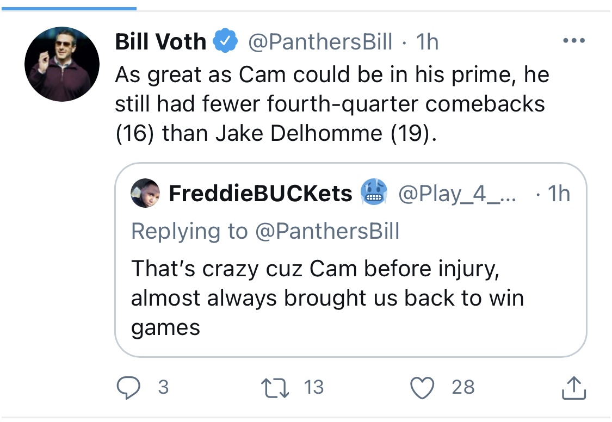Image resolution: width=612 pixels, height=422 pixels.
Task: Click @PanthersBill in the Replying to line
Action: [327, 231]
